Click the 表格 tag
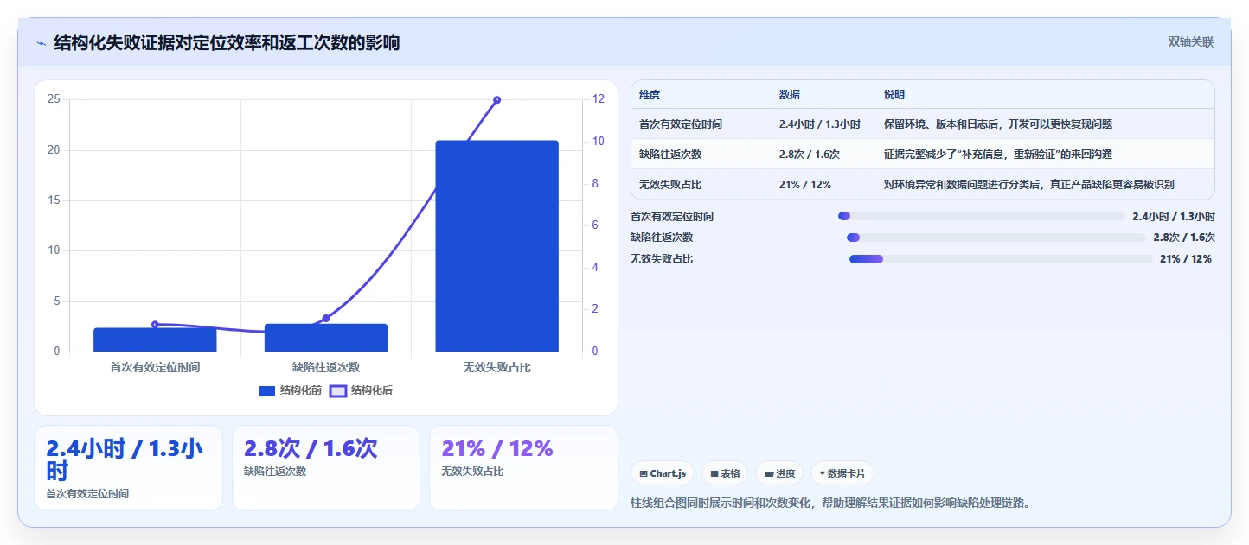Screen dimensions: 1249x545 pos(725,473)
